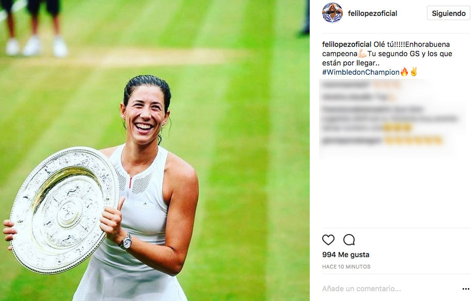476x301 pixels.
Task: Click the fire emoji after hashtag
Action: 404,72
